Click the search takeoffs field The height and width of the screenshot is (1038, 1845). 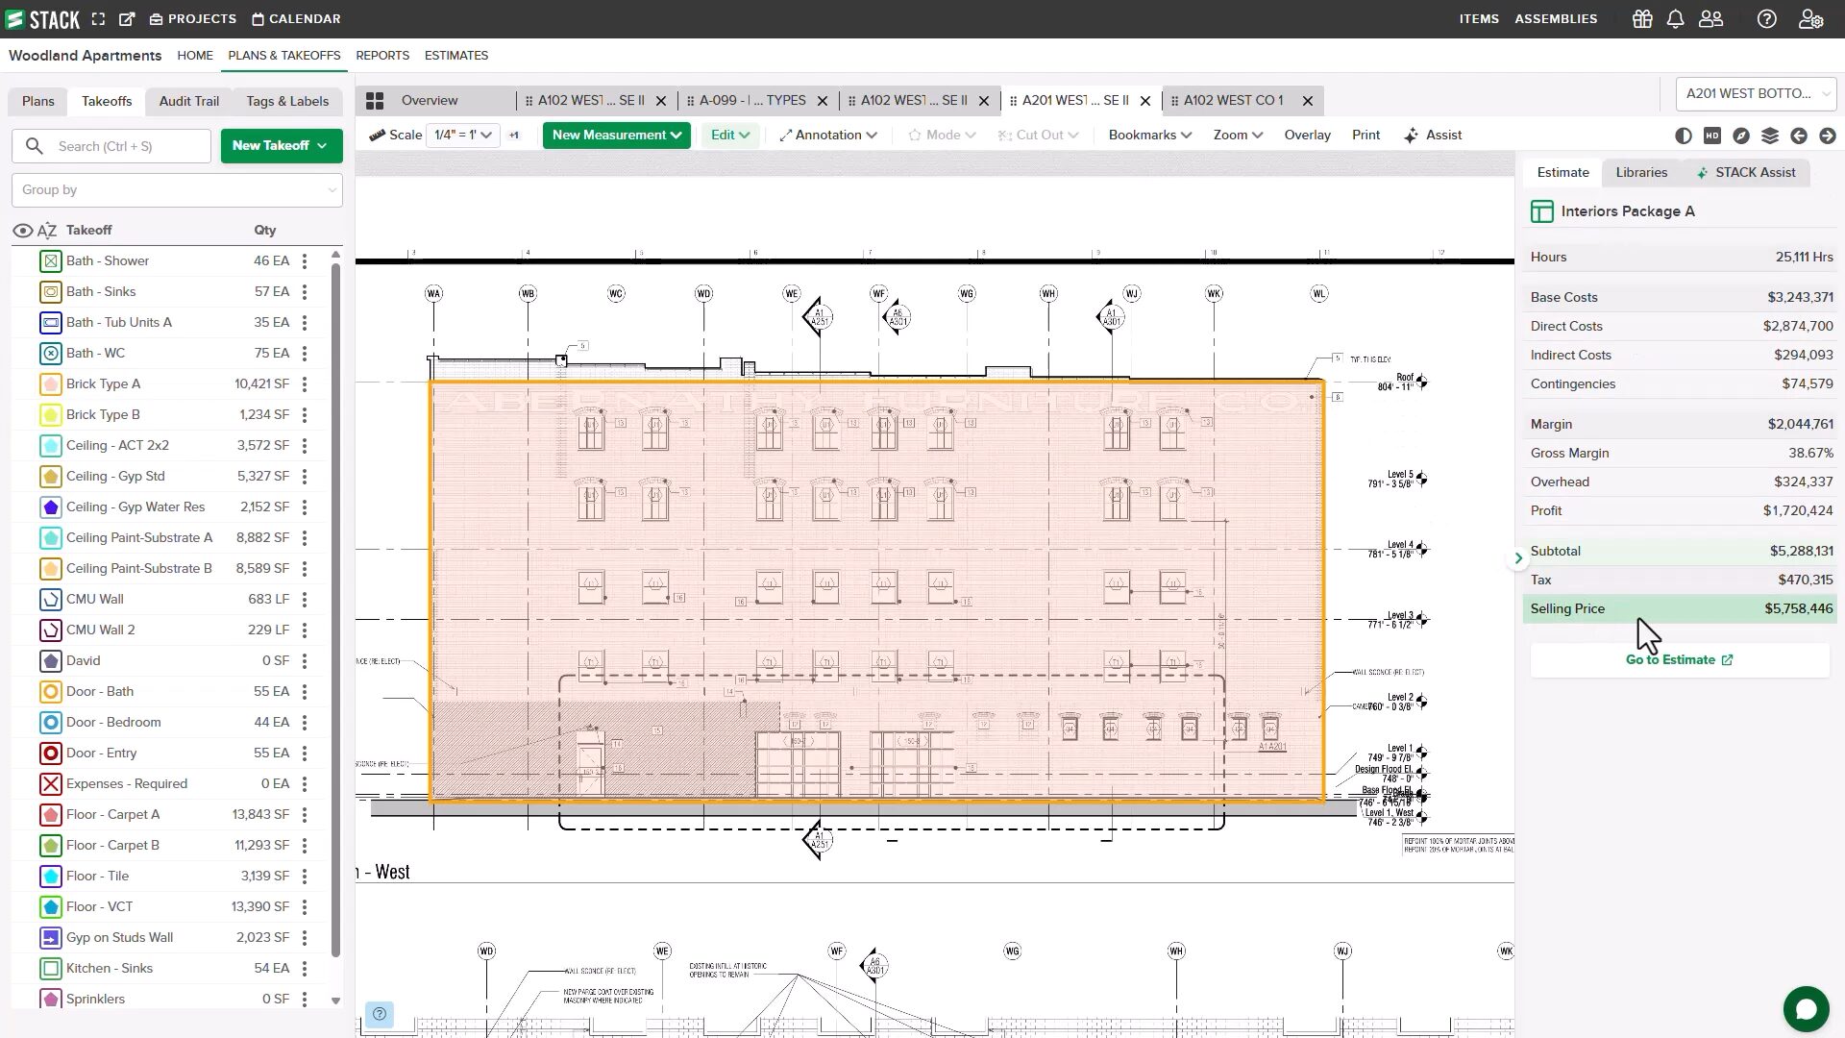[111, 146]
